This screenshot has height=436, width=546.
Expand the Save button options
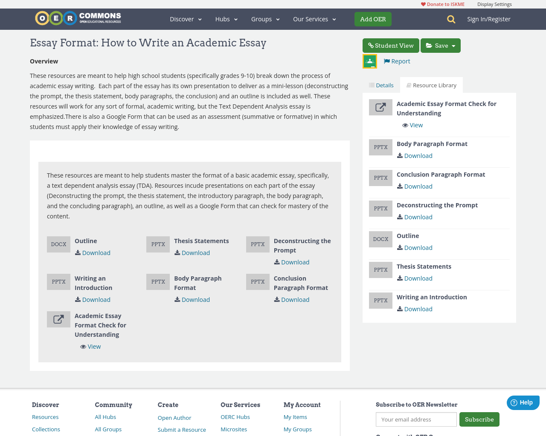coord(454,46)
